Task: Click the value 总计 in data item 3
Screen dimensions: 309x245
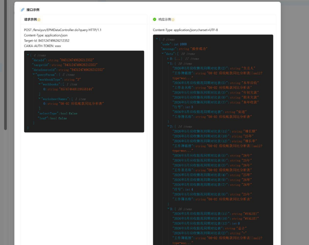Action: tap(242, 228)
